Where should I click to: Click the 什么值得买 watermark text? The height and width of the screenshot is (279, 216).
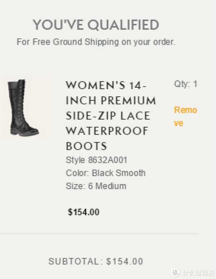click(199, 273)
